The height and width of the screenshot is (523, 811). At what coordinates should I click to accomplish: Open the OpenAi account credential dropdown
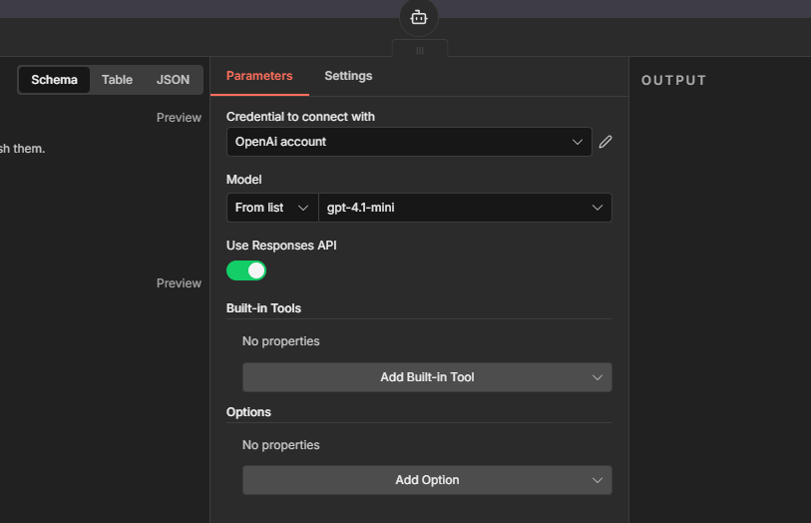point(399,142)
